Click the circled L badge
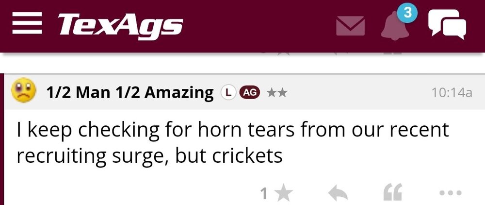 click(x=228, y=92)
